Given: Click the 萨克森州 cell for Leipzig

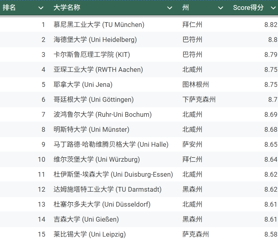Looking at the screenshot, I should [x=196, y=234].
